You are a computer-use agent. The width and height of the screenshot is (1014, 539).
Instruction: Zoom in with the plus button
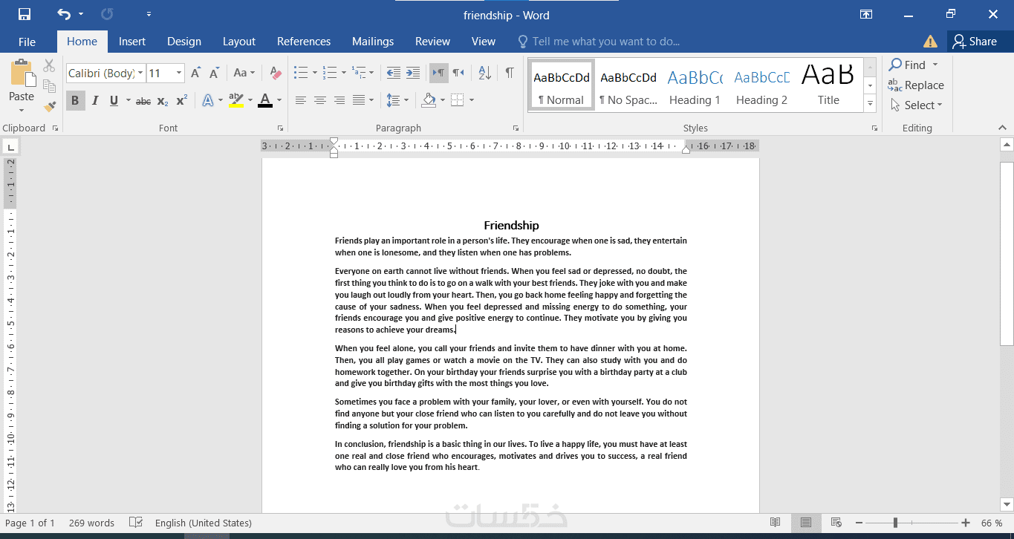966,523
